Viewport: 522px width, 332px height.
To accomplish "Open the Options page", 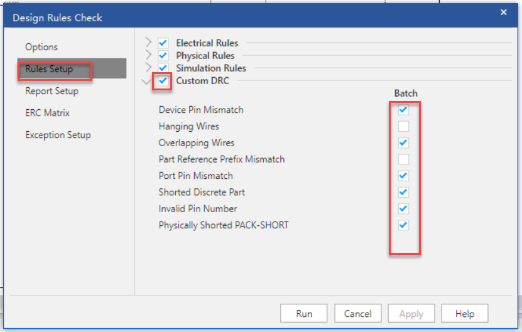I will [x=41, y=47].
